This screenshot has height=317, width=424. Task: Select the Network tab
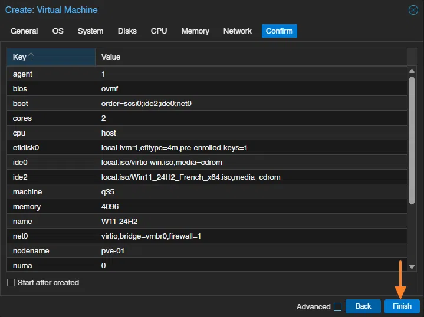pyautogui.click(x=237, y=31)
